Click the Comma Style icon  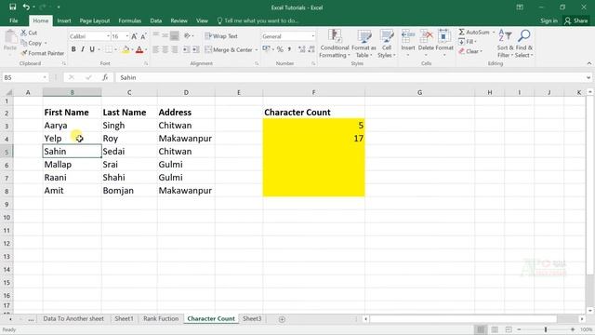click(x=289, y=49)
